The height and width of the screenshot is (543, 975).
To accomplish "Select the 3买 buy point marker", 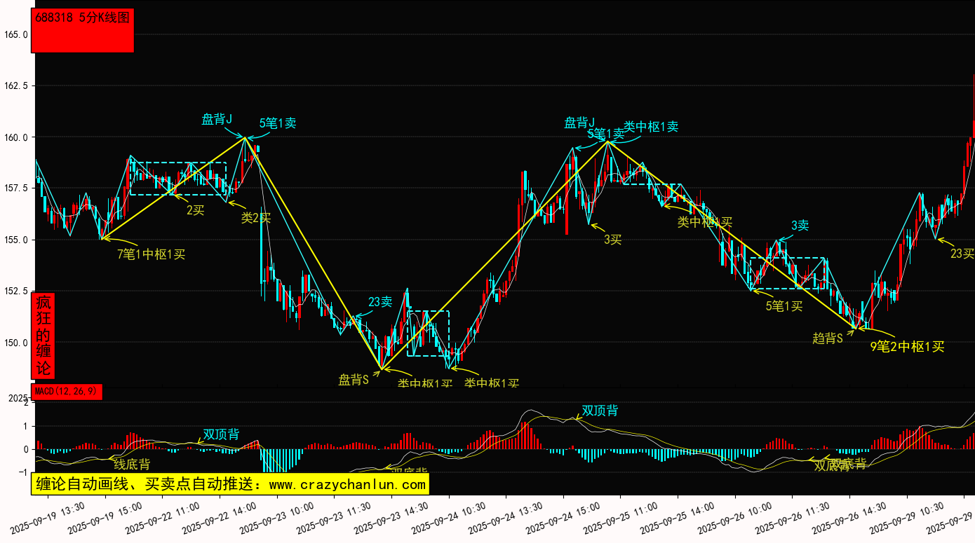I will coord(612,240).
